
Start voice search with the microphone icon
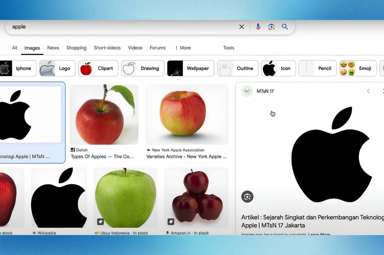click(x=258, y=27)
